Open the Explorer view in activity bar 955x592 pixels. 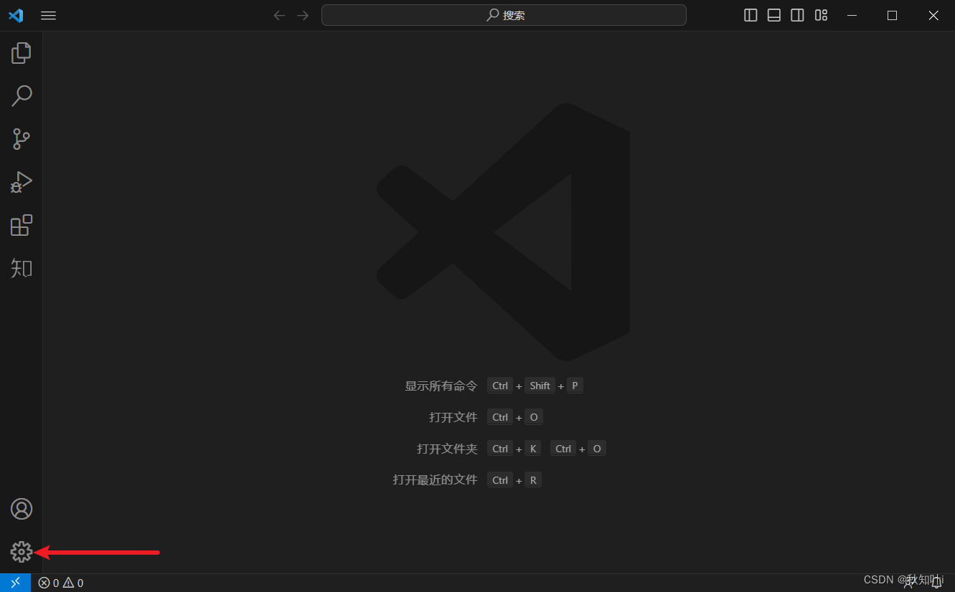pyautogui.click(x=22, y=52)
